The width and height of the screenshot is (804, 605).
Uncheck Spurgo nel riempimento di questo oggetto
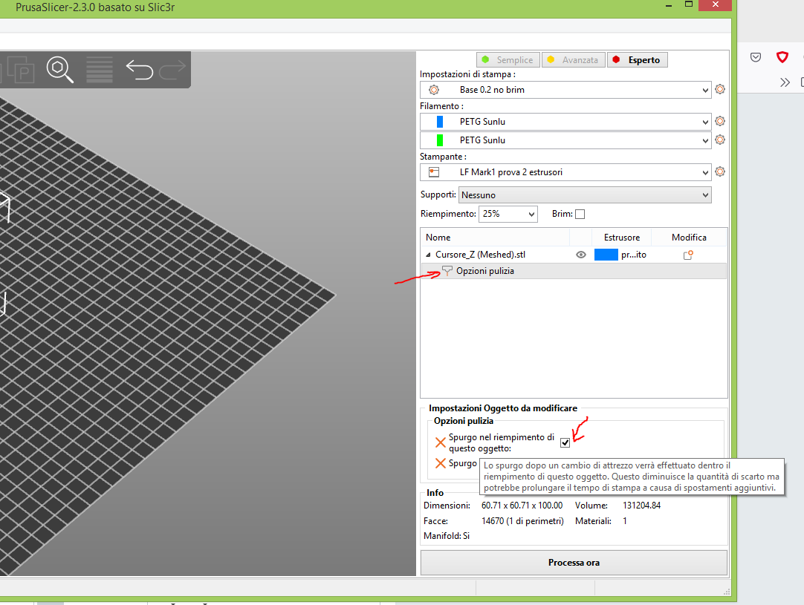565,442
